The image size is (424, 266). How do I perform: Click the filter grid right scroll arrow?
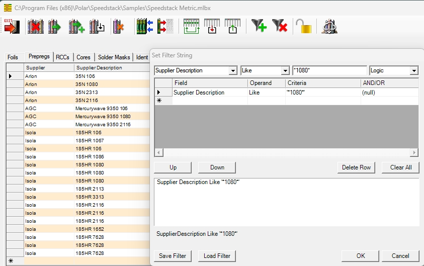414,152
